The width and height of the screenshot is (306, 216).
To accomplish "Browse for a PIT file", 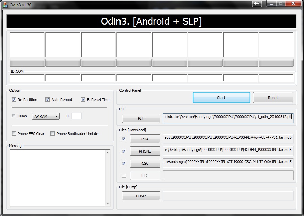I will click(x=141, y=118).
